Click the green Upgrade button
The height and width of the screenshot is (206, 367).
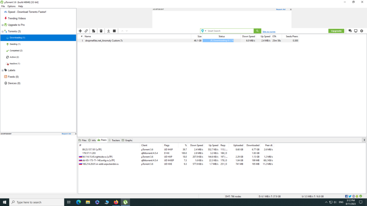pos(336,31)
